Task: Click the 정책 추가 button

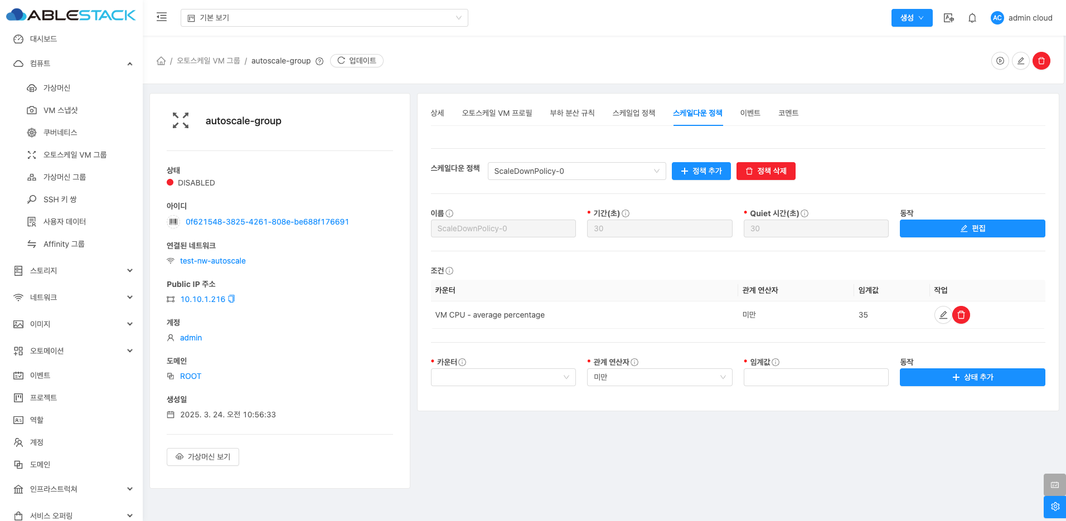Action: [x=701, y=171]
